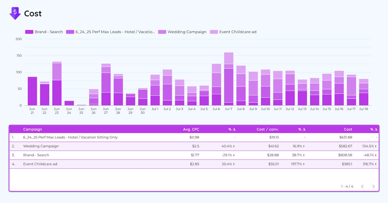
Task: Click the % Δ header after Cost
Action: (374, 129)
